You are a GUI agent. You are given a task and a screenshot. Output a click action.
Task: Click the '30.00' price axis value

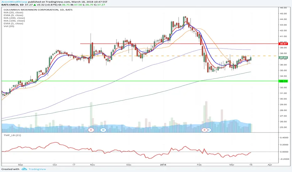[x=284, y=99]
